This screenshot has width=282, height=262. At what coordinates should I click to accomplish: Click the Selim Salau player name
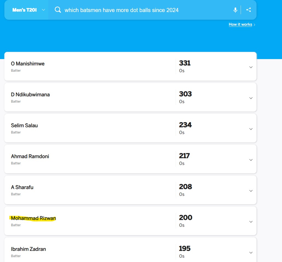coord(24,125)
